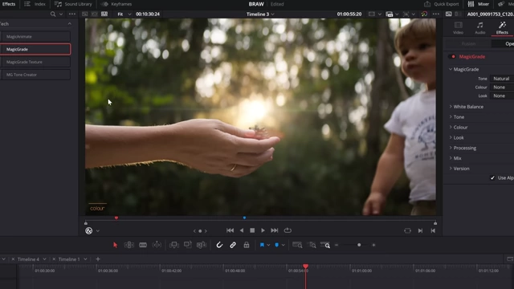Open the Index panel
This screenshot has height=289, width=514.
tap(35, 4)
